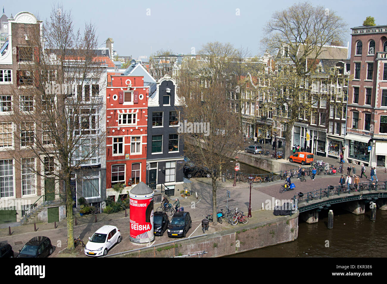Select the GEISHA text on the red poster column
This screenshot has width=387, height=284.
click(x=140, y=227)
